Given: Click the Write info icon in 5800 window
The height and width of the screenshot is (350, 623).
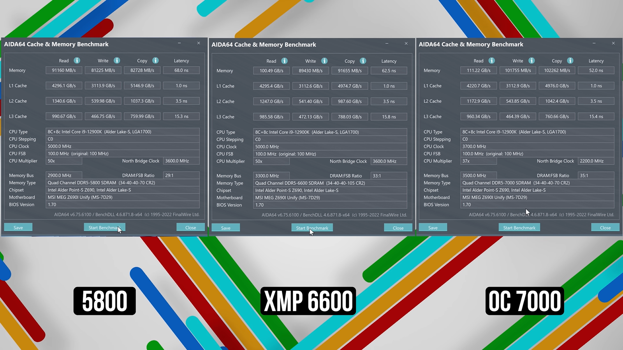Looking at the screenshot, I should 117,60.
